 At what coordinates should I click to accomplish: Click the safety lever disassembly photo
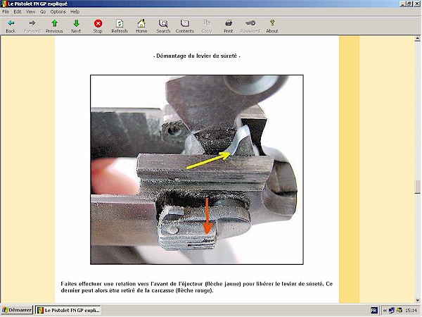(x=197, y=169)
